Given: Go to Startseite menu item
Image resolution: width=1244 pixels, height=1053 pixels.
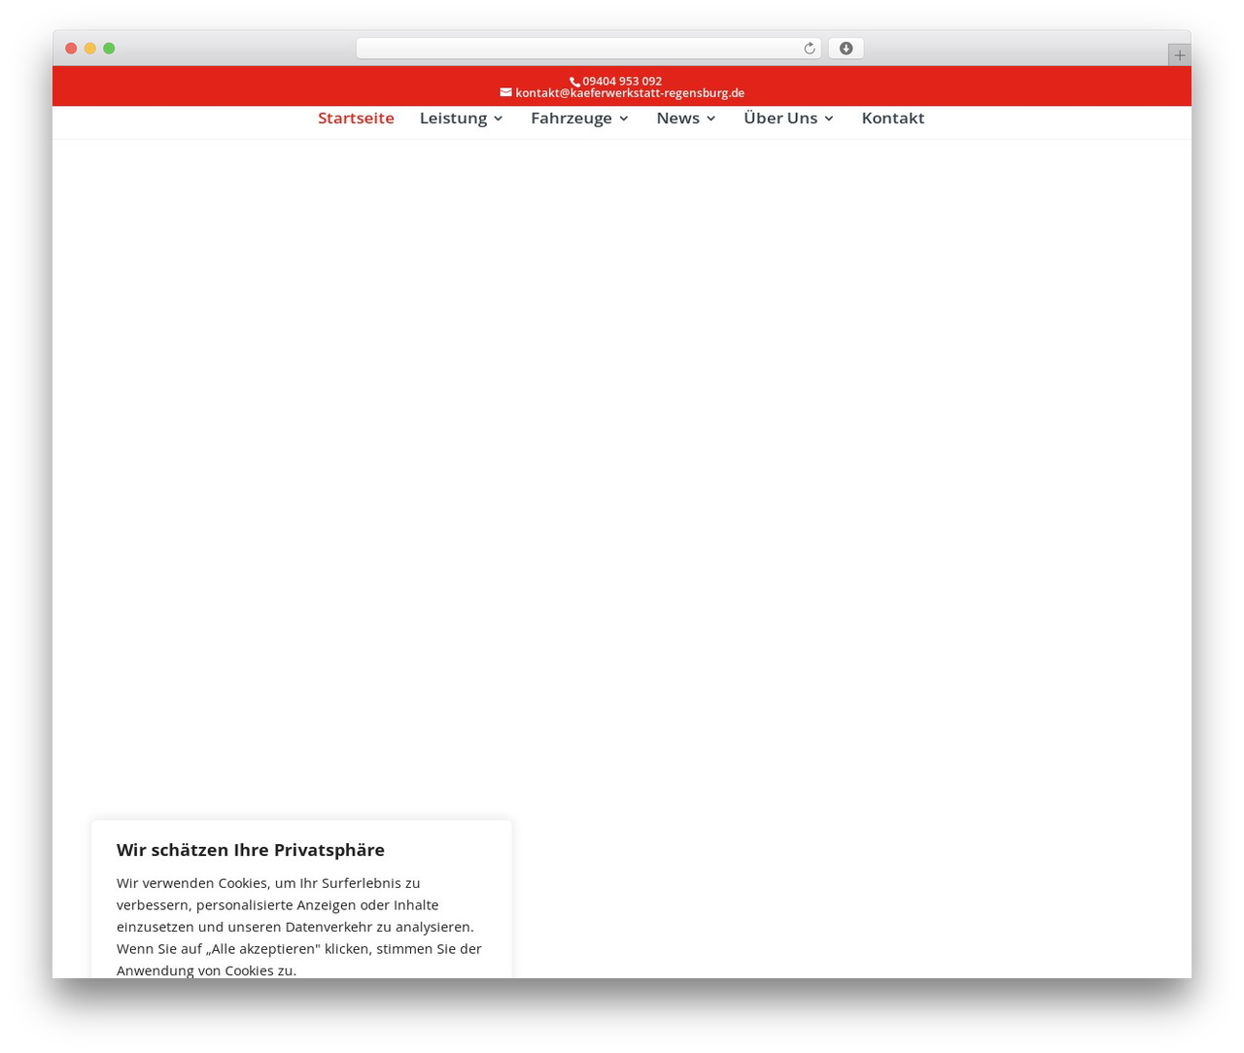Looking at the screenshot, I should 356,118.
